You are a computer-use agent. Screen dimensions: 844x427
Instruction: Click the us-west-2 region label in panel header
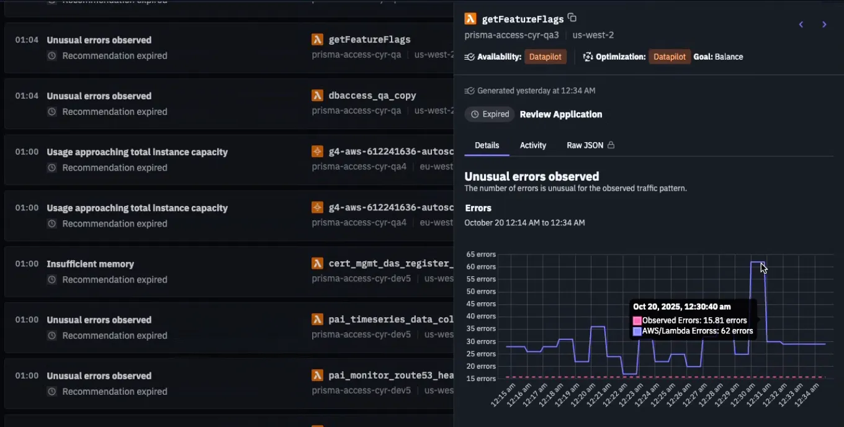point(593,35)
